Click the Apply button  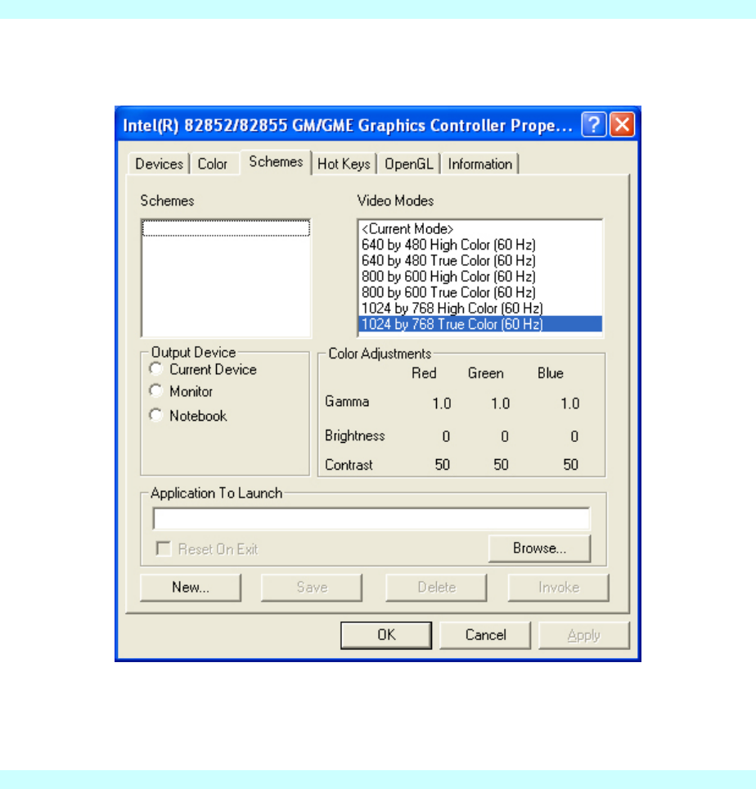[x=583, y=635]
